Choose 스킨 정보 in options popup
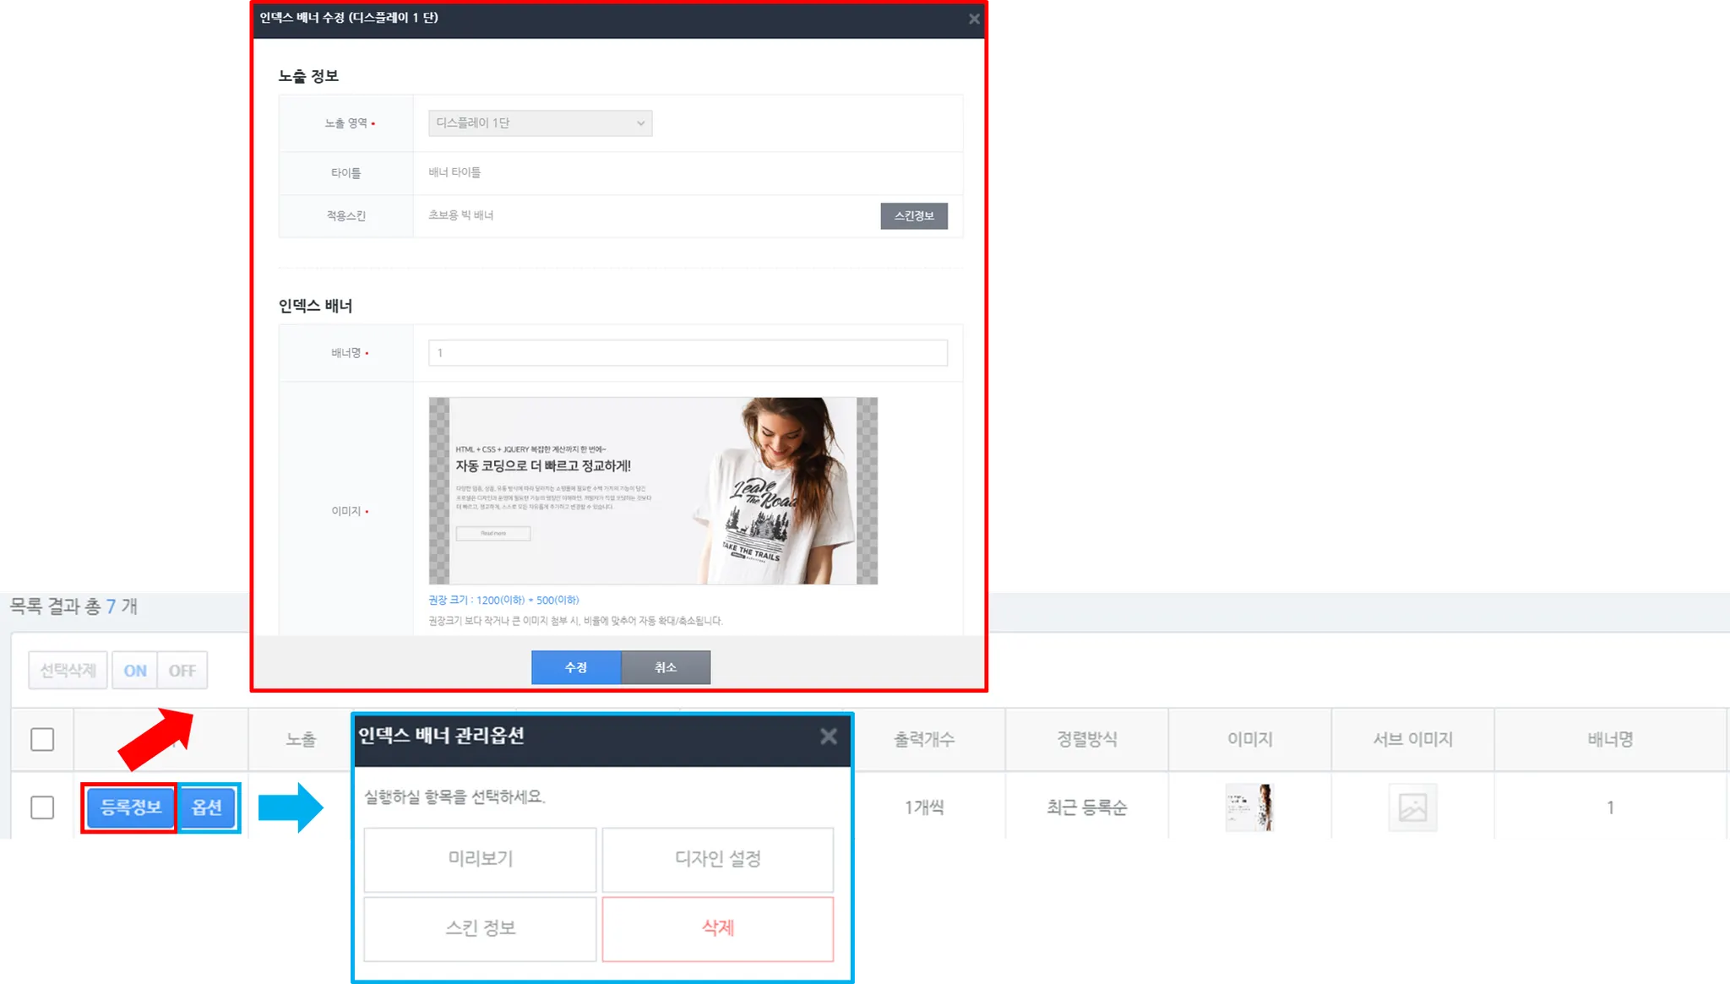Viewport: 1730px width, 984px height. 480,928
